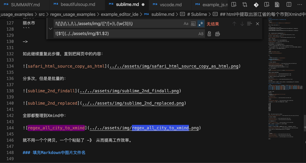
Task: Follow link sublime_2nd_replaced.png path
Action: click(133, 103)
